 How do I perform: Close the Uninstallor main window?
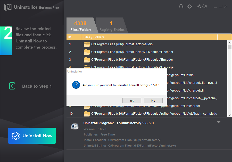(226, 6)
